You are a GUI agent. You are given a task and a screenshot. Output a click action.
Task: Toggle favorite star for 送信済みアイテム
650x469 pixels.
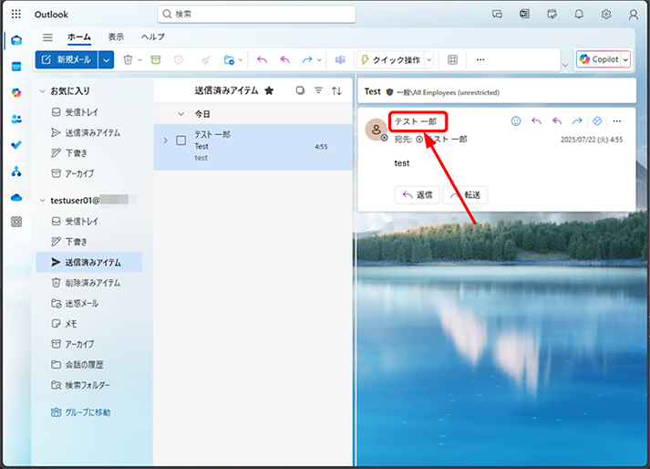click(269, 90)
